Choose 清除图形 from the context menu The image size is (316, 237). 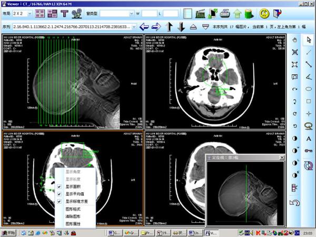[73, 216]
